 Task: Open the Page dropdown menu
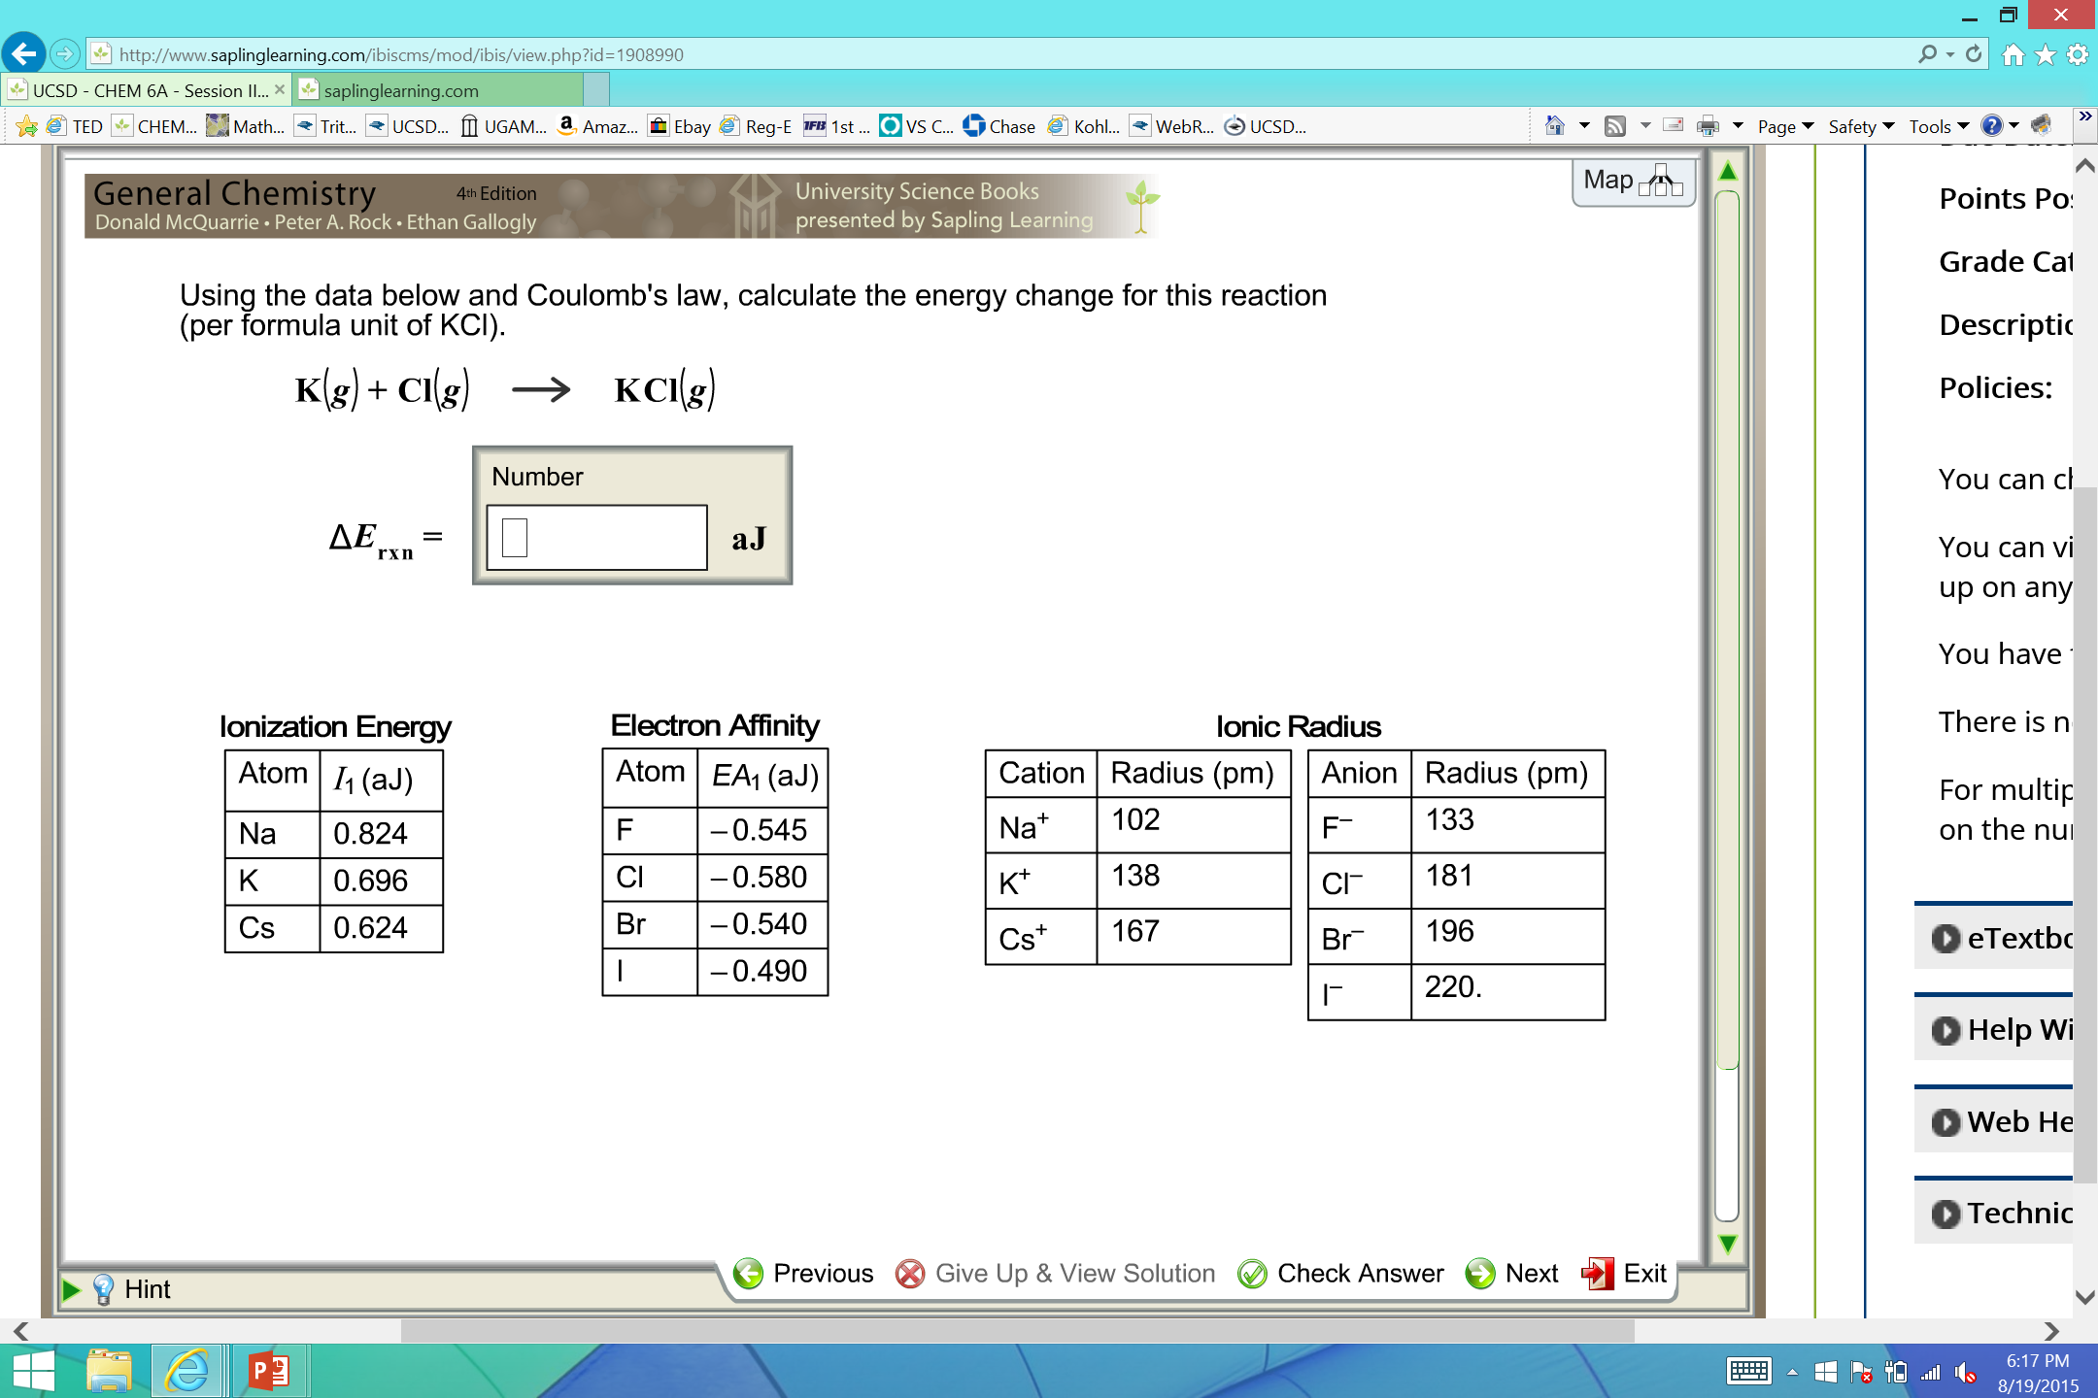pyautogui.click(x=1777, y=126)
